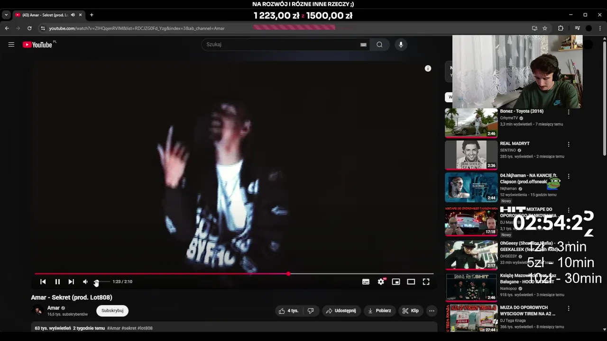Open options menu for Bonez - Toyota
Image resolution: width=607 pixels, height=341 pixels.
coord(569,112)
